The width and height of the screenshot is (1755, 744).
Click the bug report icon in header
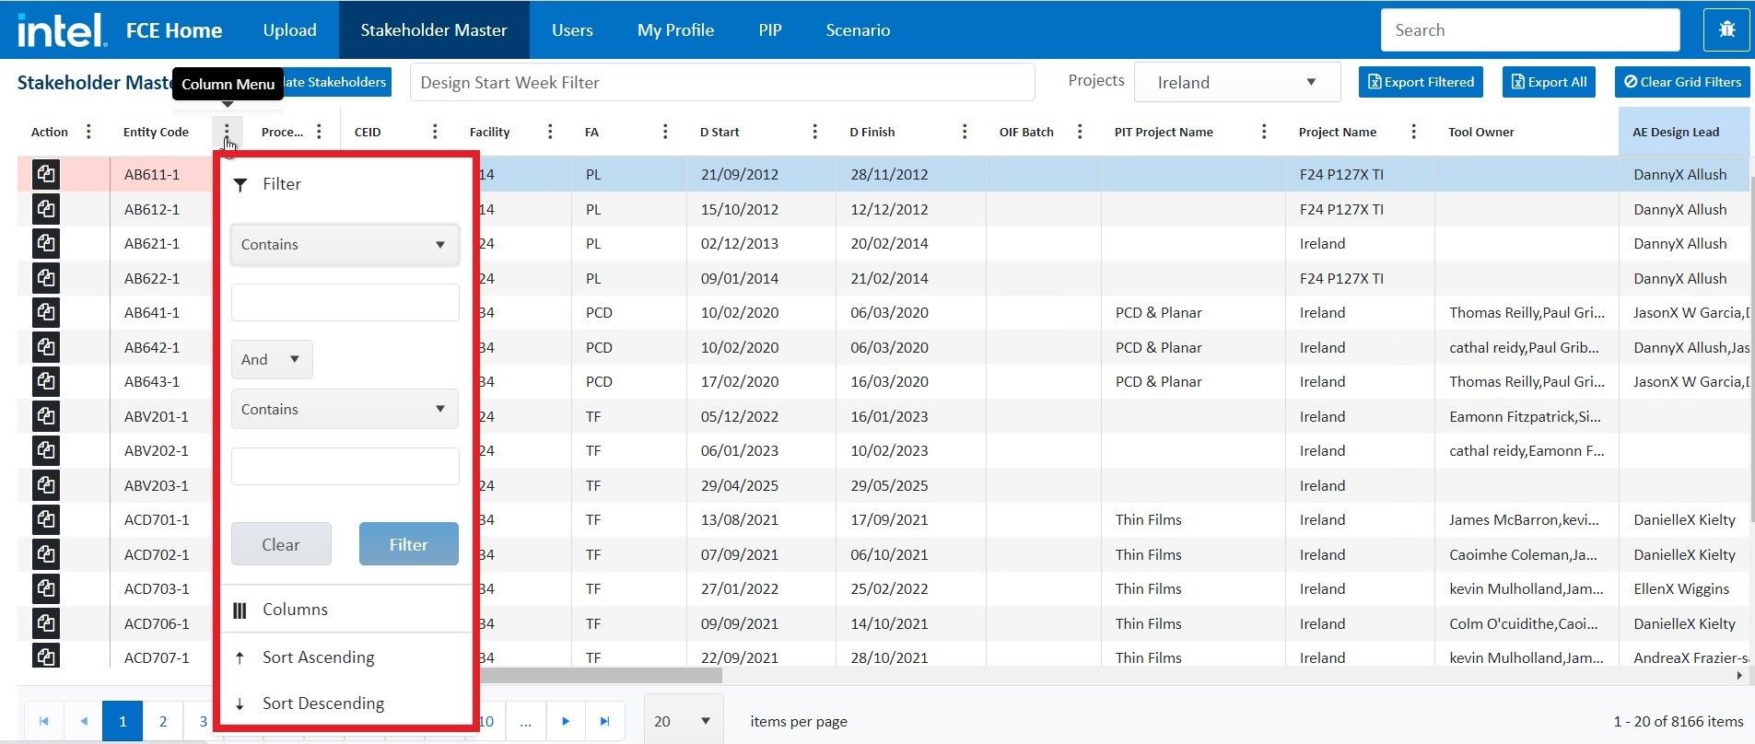click(x=1726, y=30)
